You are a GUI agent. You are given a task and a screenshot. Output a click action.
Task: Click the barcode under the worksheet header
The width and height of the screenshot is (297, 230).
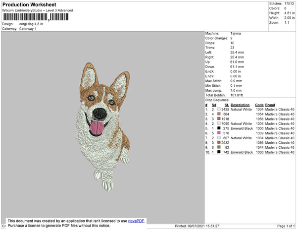(36, 17)
